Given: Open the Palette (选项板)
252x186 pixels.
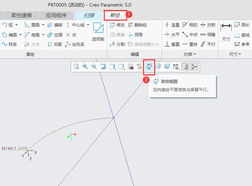Looking at the screenshot, I should [x=98, y=32].
